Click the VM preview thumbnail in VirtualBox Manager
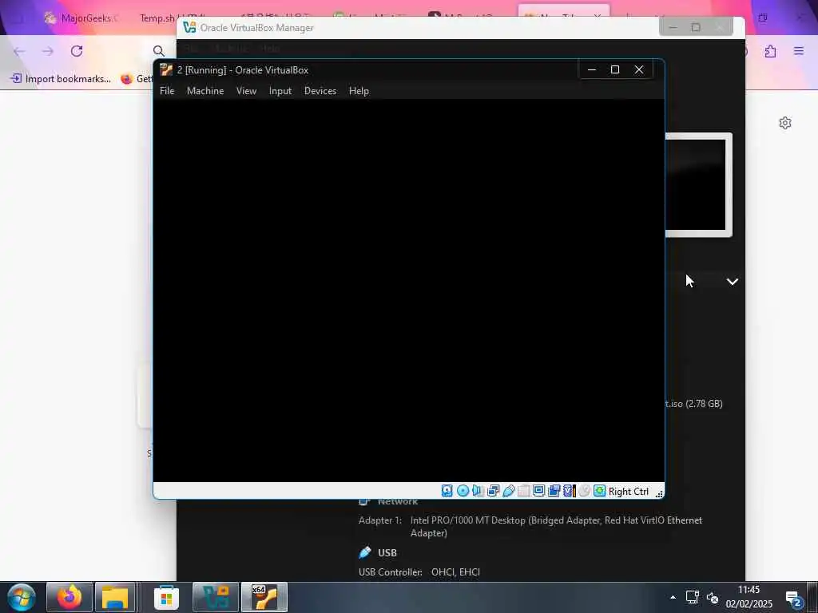Viewport: 818px width, 613px height. (x=698, y=184)
